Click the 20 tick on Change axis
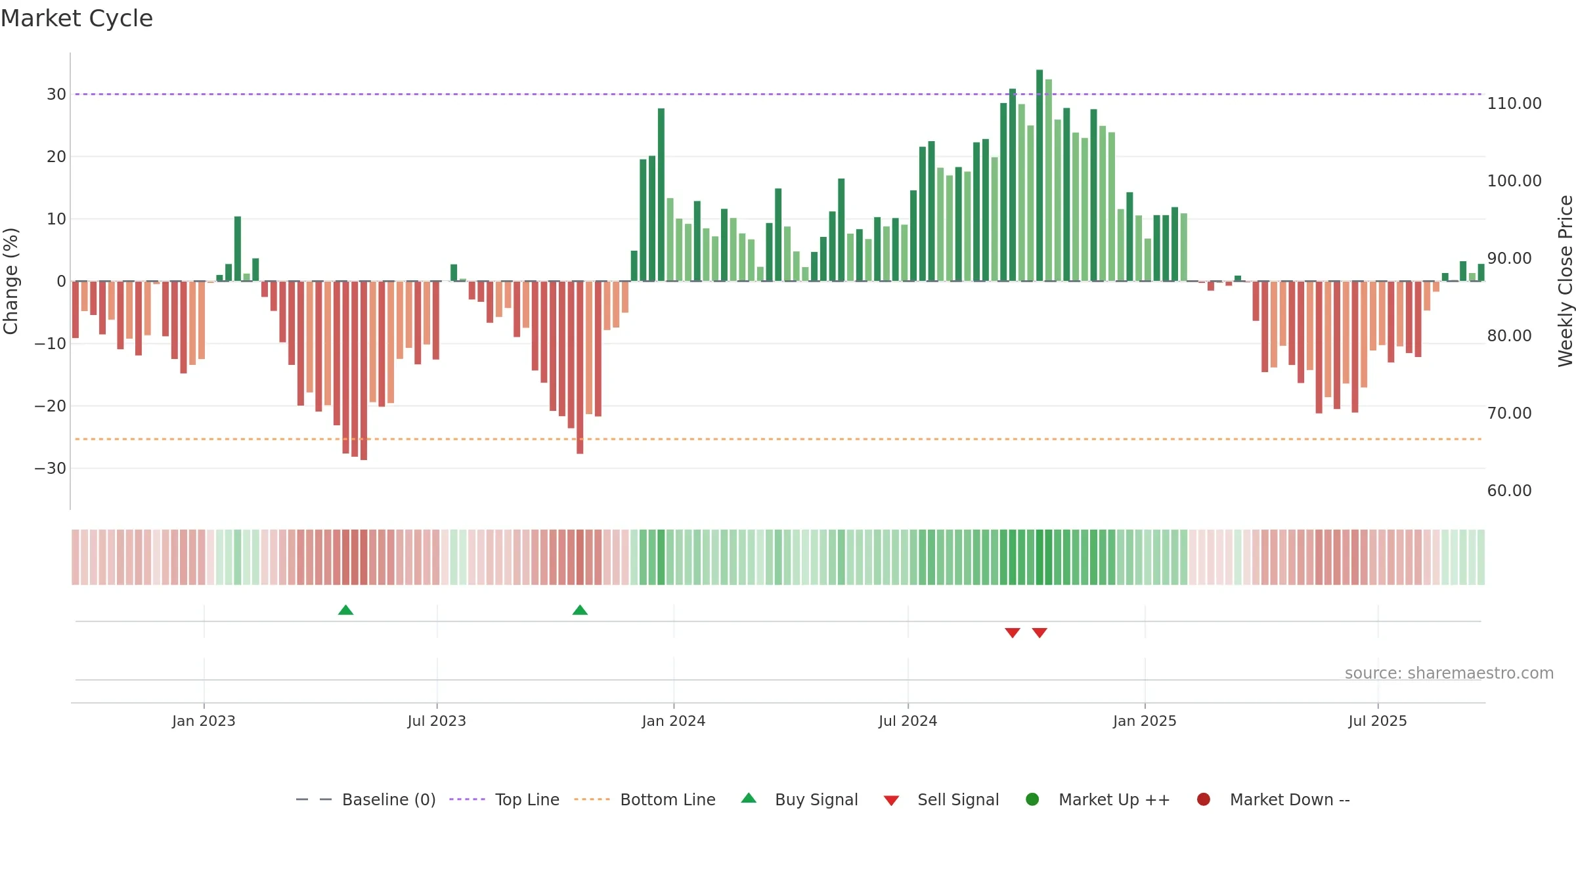This screenshot has width=1576, height=886. pyautogui.click(x=56, y=157)
